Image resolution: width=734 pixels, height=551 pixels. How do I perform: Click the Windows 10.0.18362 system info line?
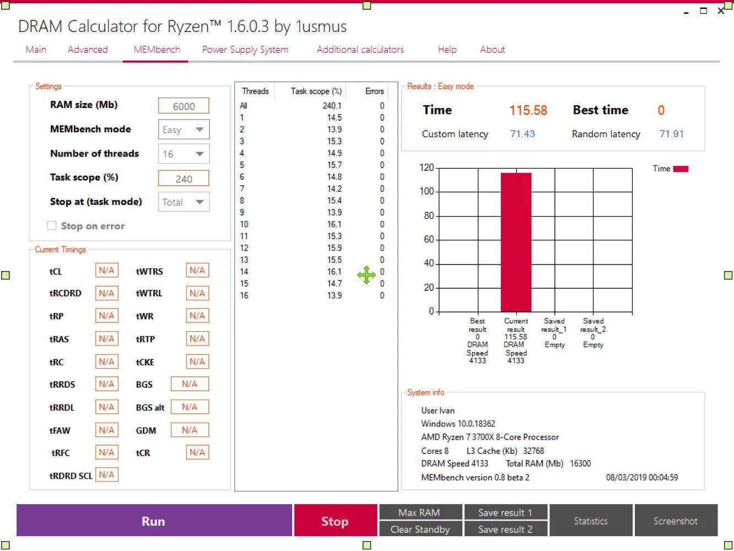tap(458, 424)
